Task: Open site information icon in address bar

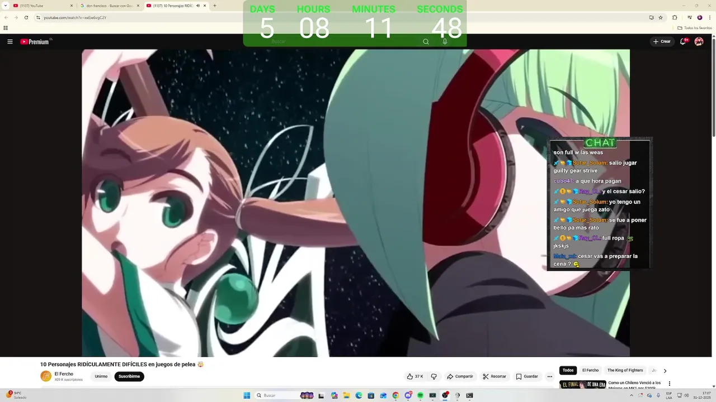Action: pos(38,17)
